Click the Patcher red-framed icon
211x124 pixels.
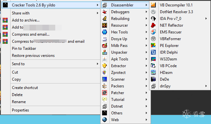[105, 93]
